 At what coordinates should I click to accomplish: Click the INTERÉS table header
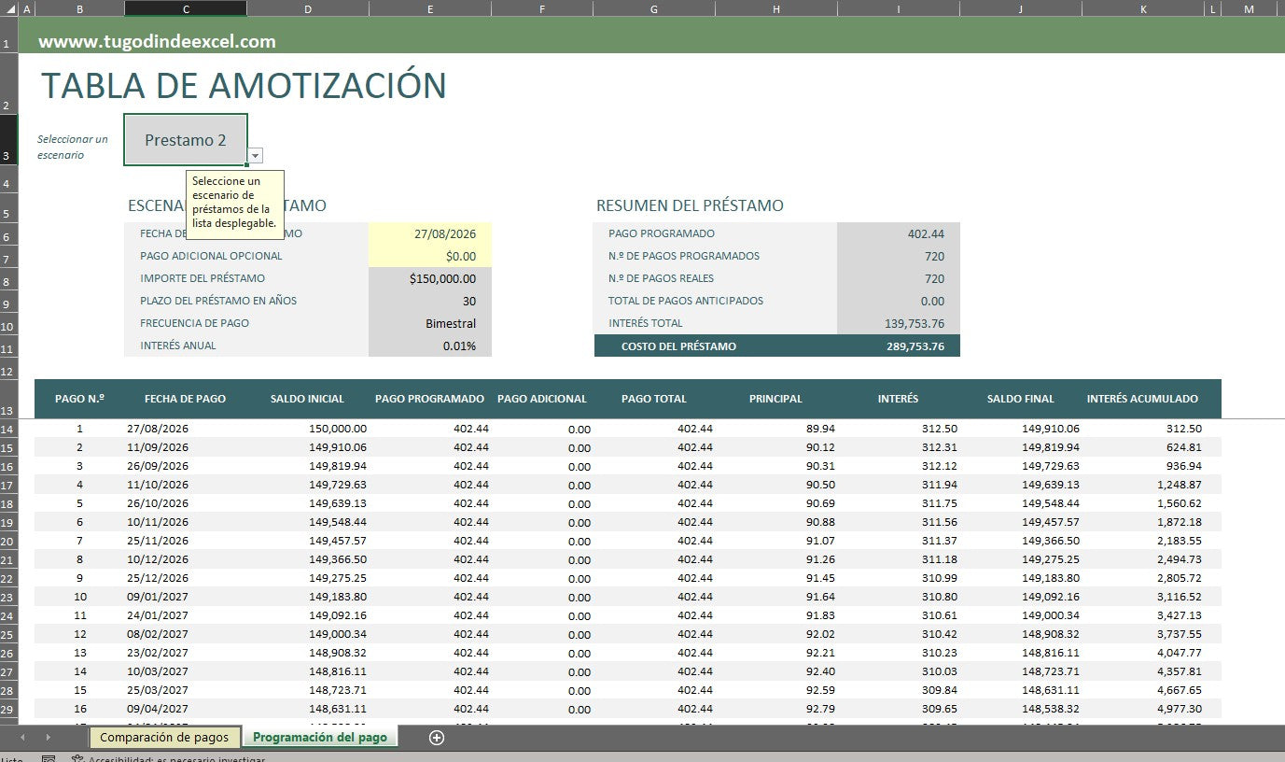898,399
